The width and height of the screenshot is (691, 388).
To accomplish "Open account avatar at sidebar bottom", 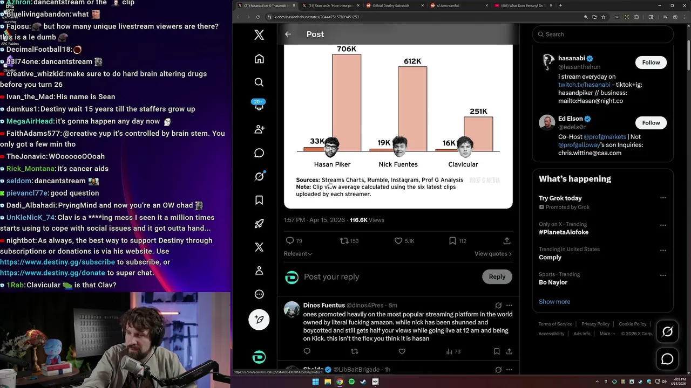I will pos(259,357).
